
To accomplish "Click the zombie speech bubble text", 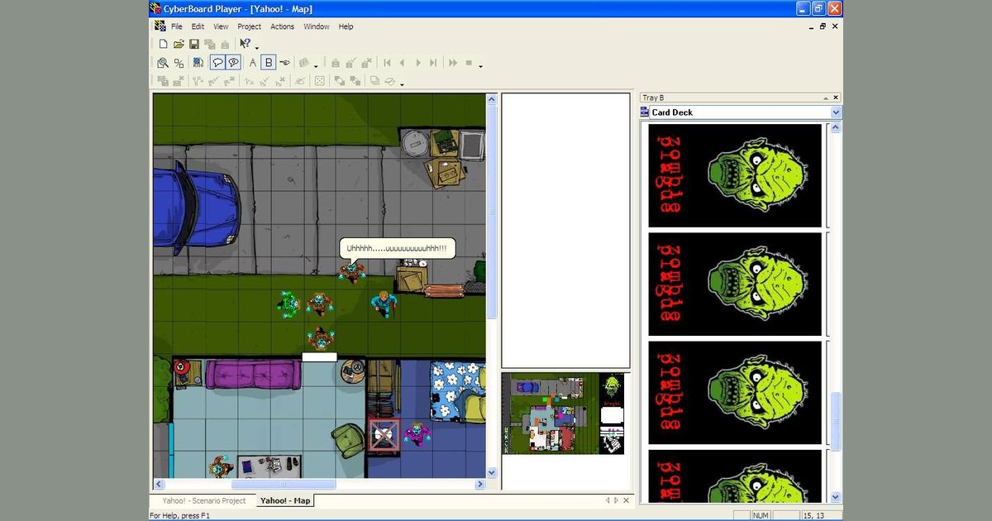I will (x=397, y=248).
